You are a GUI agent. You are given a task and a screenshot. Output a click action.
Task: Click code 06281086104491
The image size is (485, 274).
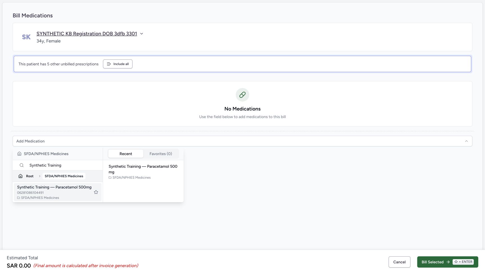(30, 193)
